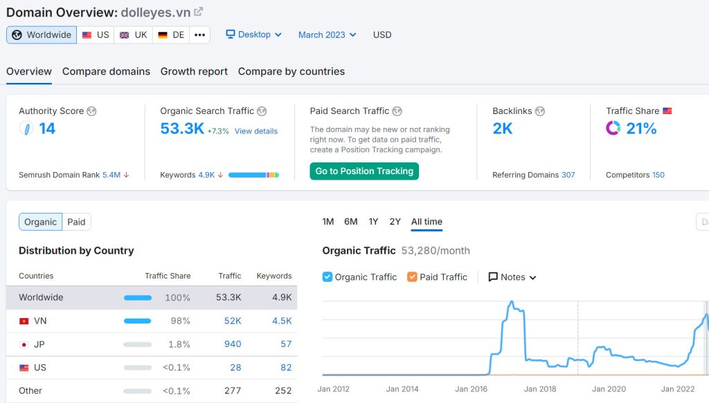The width and height of the screenshot is (709, 403).
Task: Open US traffic value 28
Action: click(x=235, y=368)
